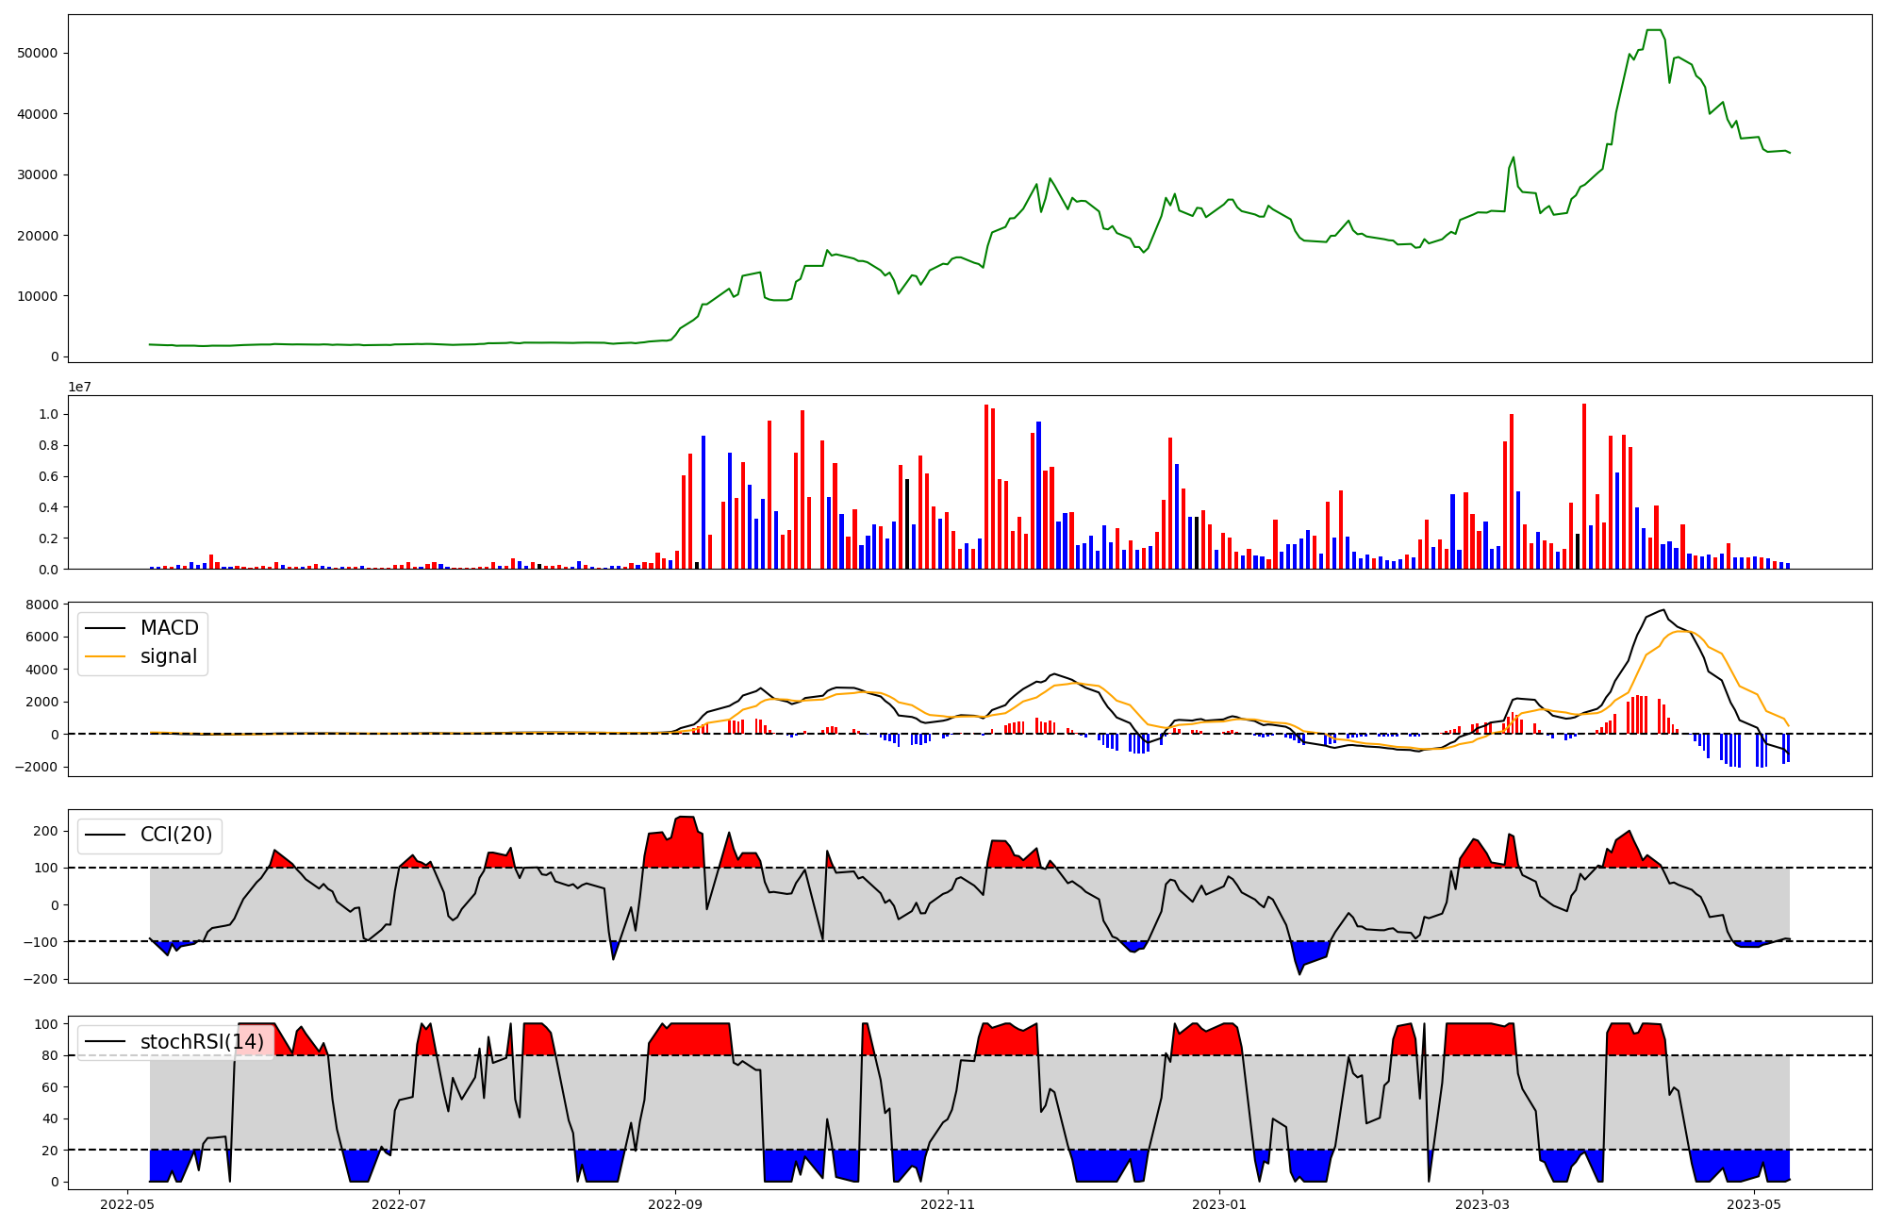Click the 8000 tick on MACD axis
The image size is (1886, 1226).
tap(43, 605)
